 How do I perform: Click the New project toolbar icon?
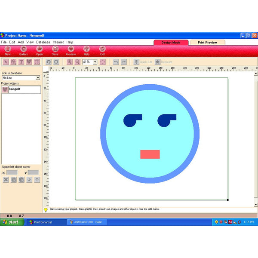click(x=7, y=50)
